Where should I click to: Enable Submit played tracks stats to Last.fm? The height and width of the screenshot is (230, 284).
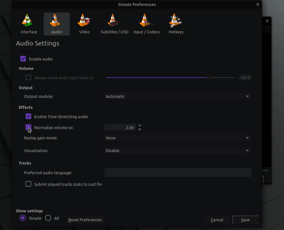28,184
